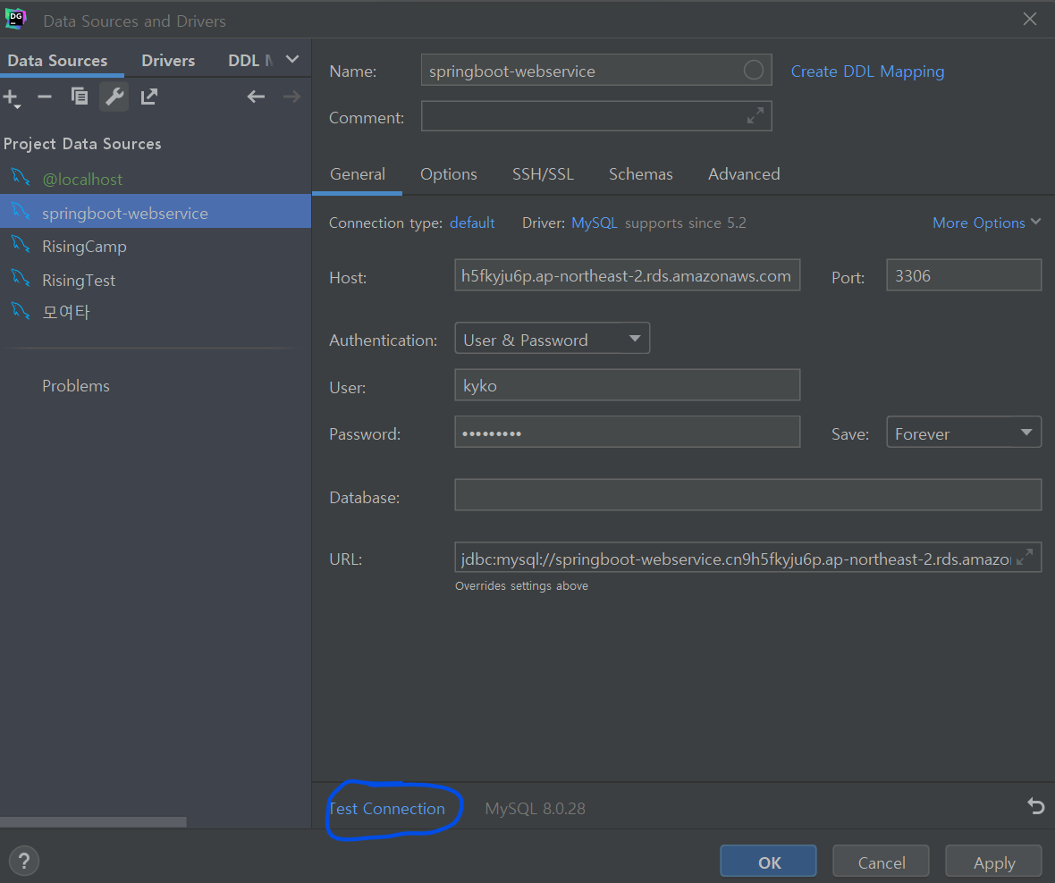Select RisingCamp data source
Screen dimensions: 1055x883
point(156,246)
